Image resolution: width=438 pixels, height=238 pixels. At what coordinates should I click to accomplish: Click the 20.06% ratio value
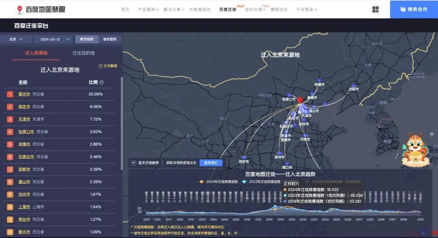point(96,94)
